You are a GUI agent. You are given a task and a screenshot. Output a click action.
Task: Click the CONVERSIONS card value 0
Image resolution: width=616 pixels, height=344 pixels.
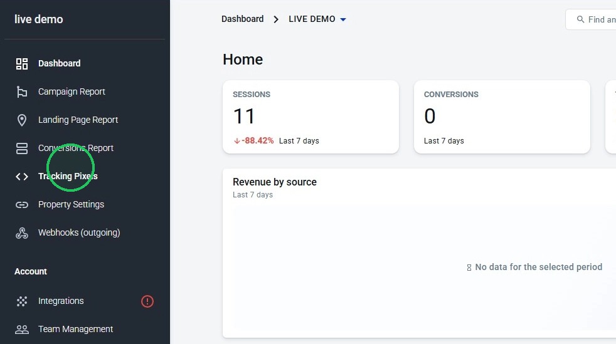(x=430, y=116)
